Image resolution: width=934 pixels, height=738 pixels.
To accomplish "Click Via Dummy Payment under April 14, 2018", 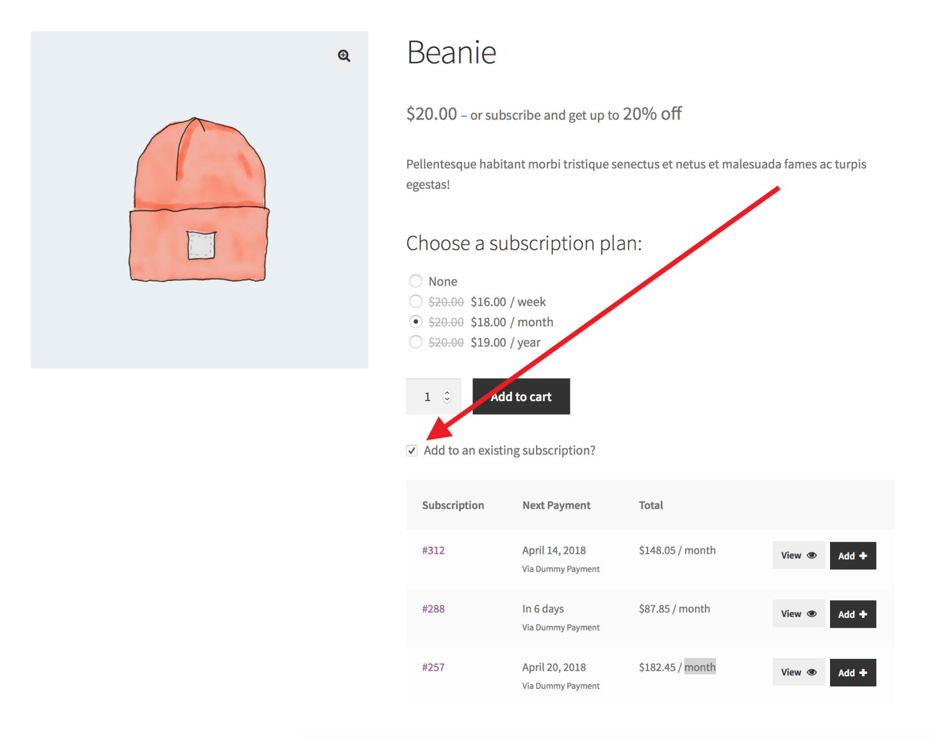I will tap(561, 569).
